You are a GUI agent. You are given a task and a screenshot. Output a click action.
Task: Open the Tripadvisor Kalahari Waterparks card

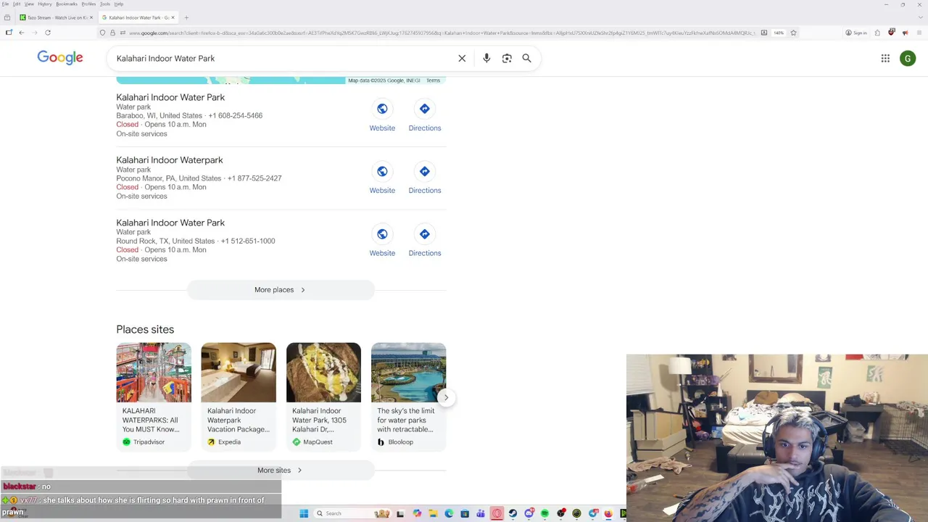tap(154, 396)
